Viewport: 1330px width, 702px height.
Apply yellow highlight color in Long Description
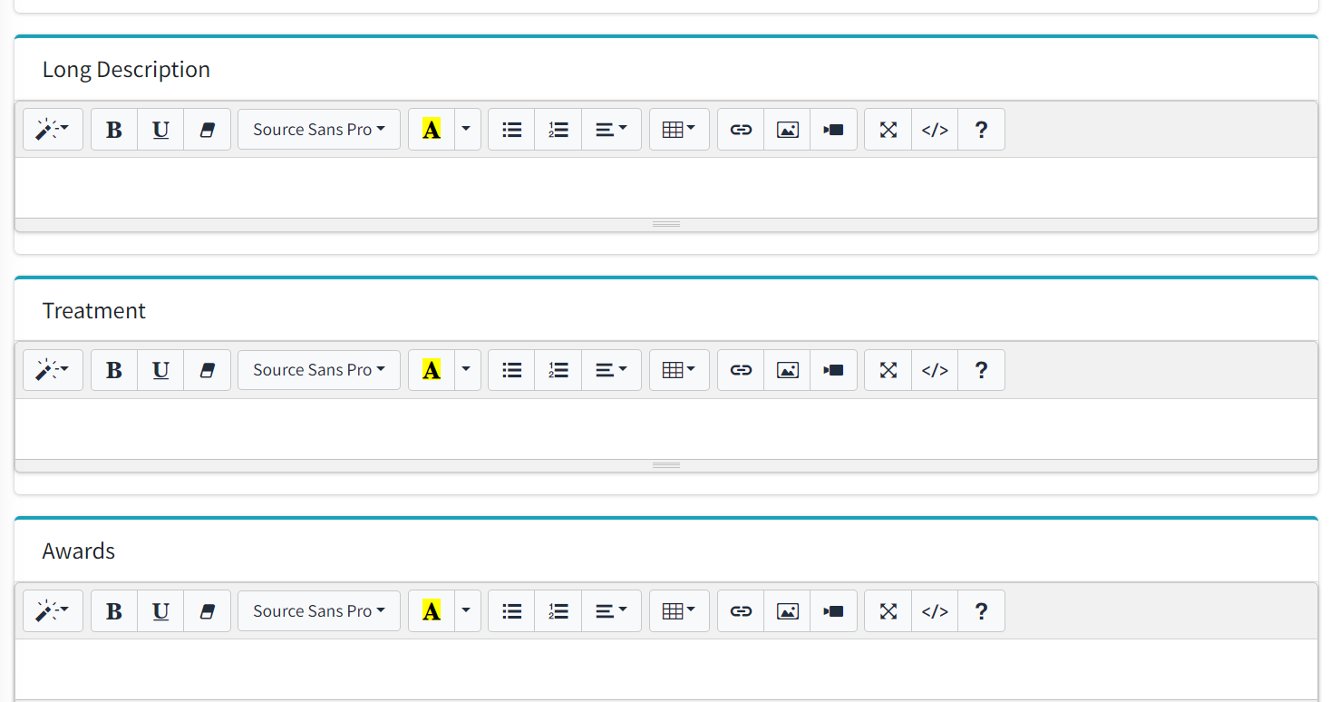(x=432, y=130)
